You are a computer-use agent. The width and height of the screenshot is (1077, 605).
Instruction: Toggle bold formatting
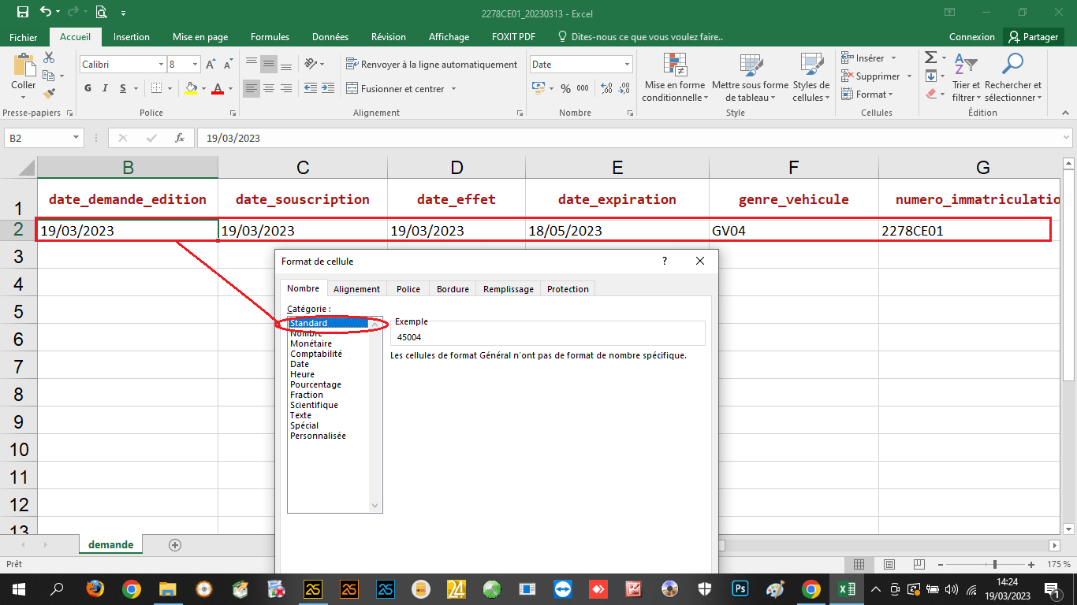[x=88, y=87]
